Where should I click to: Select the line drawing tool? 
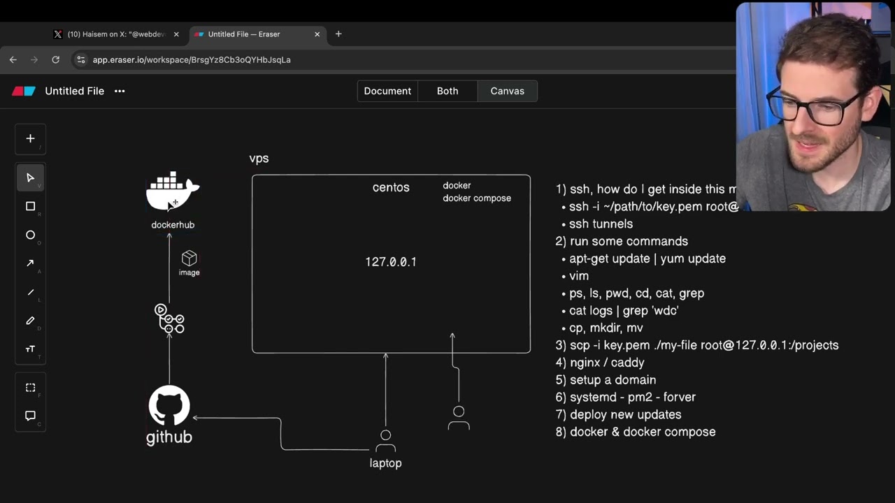[x=30, y=292]
